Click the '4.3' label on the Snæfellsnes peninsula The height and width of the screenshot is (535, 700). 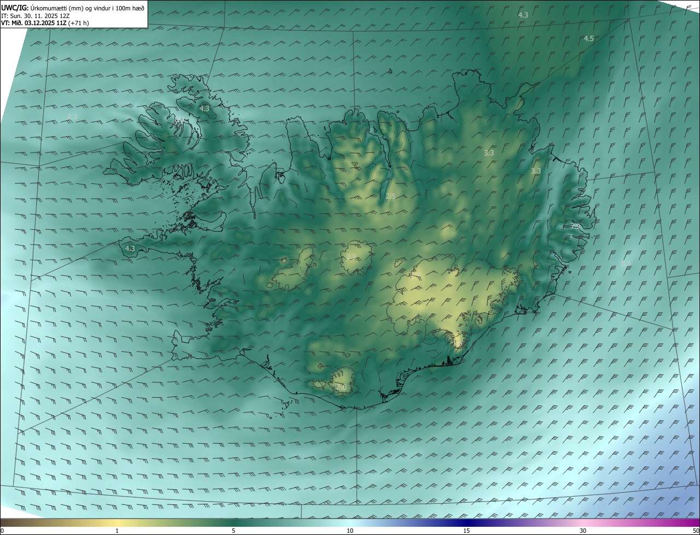(x=130, y=249)
